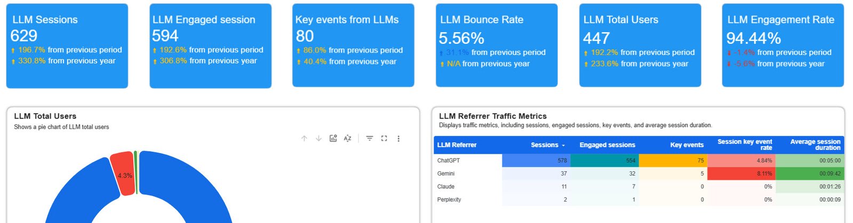
Task: Click the 196.7% from previous period text
Action: point(70,50)
